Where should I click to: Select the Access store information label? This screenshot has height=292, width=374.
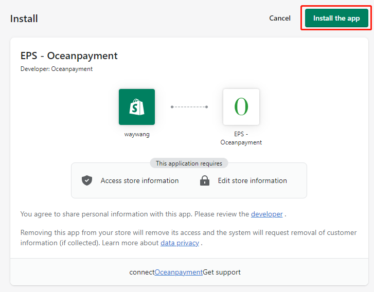point(139,180)
